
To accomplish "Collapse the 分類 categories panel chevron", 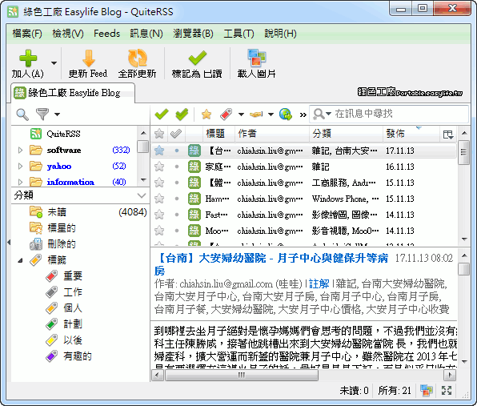I will (x=142, y=195).
